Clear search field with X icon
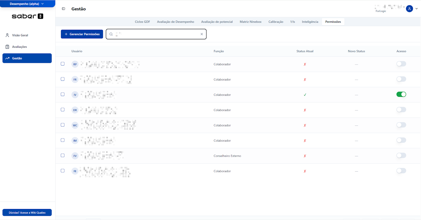Screen dimensions: 421x220 tap(202, 34)
